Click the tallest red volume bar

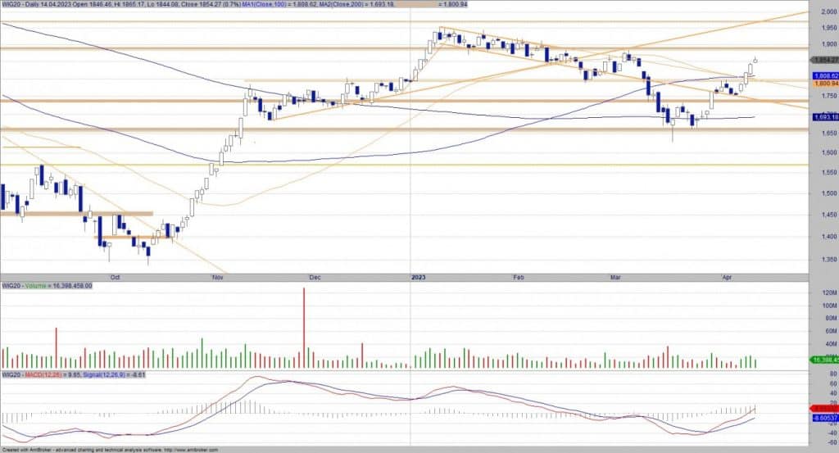(304, 328)
